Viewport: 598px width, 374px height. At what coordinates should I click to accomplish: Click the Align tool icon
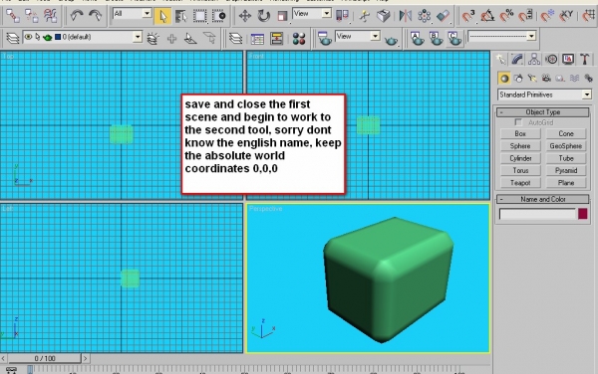(x=443, y=16)
